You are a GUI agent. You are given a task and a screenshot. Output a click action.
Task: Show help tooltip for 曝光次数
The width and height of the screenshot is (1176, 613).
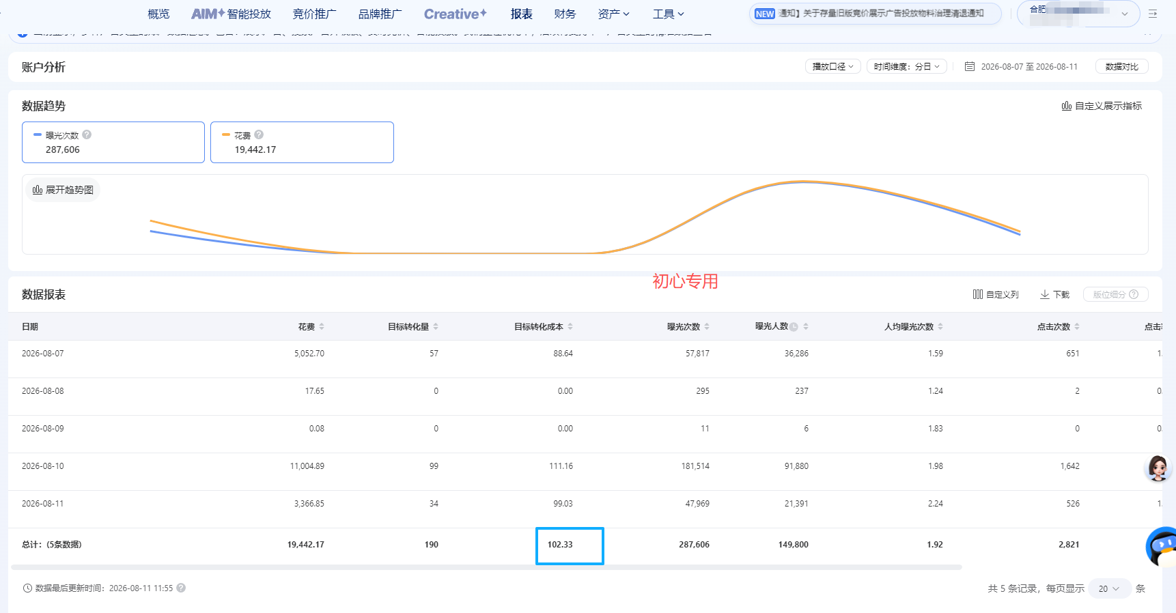[x=87, y=134]
